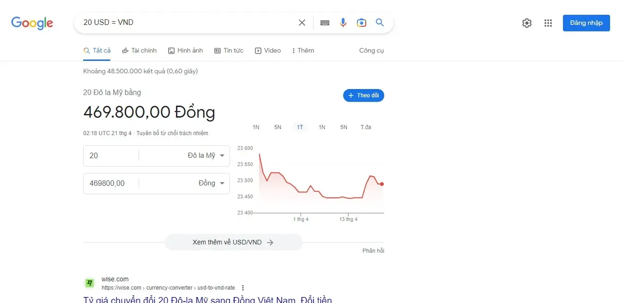Image resolution: width=623 pixels, height=303 pixels.
Task: Go to Google homepage via the Google logo
Action: (x=31, y=23)
